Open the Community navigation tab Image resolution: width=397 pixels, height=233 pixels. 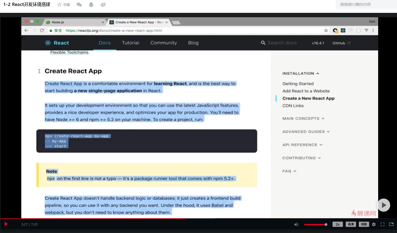[x=164, y=43]
